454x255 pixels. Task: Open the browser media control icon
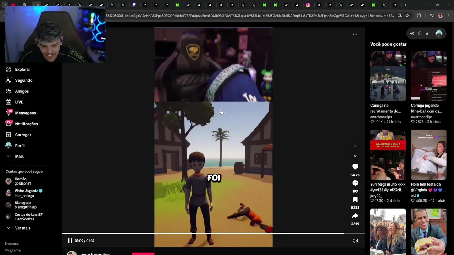click(432, 16)
